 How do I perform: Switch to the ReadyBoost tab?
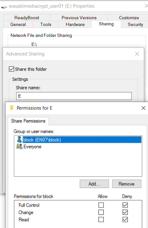(27, 18)
